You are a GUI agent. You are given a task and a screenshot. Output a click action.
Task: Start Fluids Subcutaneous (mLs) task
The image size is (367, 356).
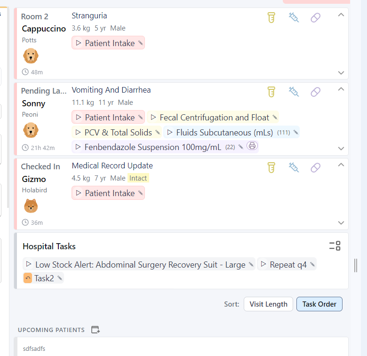coord(170,133)
